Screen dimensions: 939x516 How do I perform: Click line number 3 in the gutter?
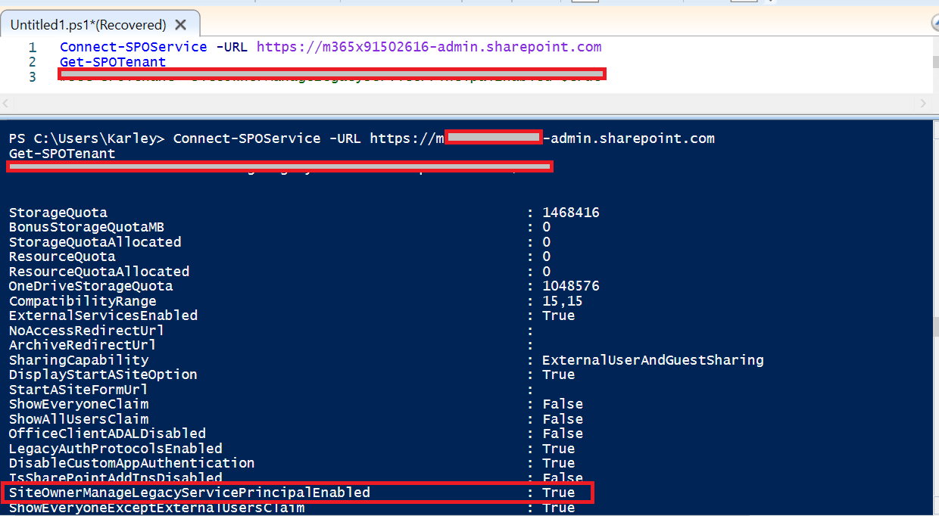click(x=31, y=74)
